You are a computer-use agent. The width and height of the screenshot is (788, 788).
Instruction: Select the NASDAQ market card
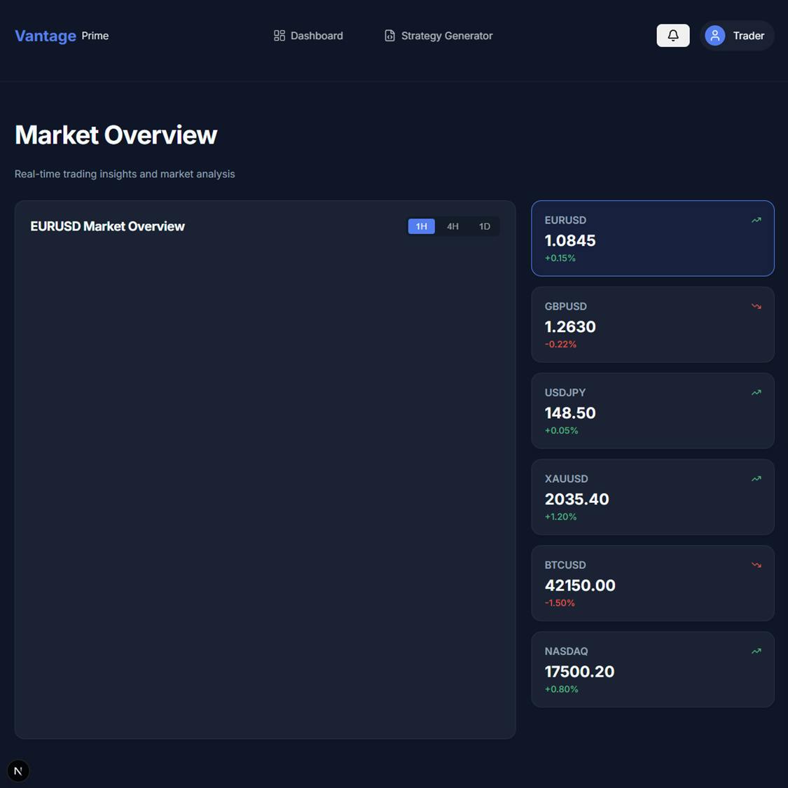[x=652, y=670]
